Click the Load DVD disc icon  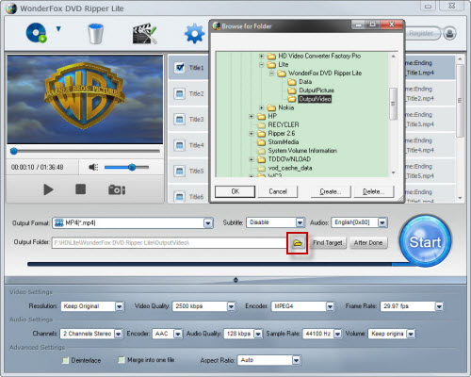tap(37, 33)
